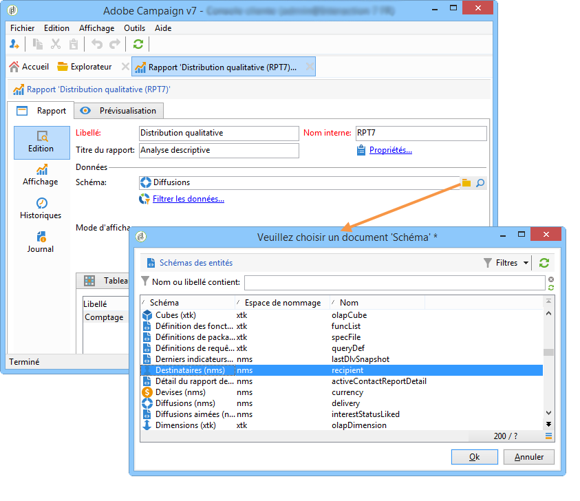
Task: Click the Diffusions (nms) row icon
Action: tap(147, 403)
